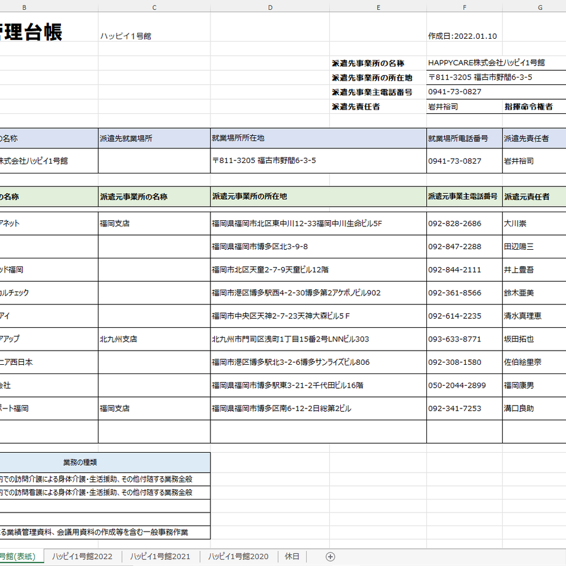The height and width of the screenshot is (566, 566).
Task: Select phone number 092-844-2111
Action: tap(464, 269)
